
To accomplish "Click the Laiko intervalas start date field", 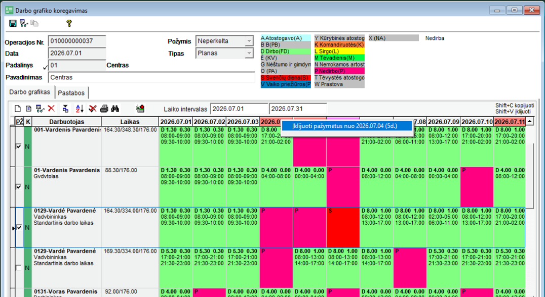I will 239,109.
